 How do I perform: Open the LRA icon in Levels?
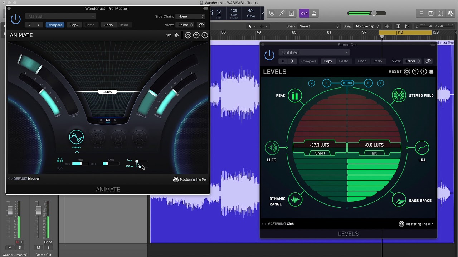click(x=422, y=148)
